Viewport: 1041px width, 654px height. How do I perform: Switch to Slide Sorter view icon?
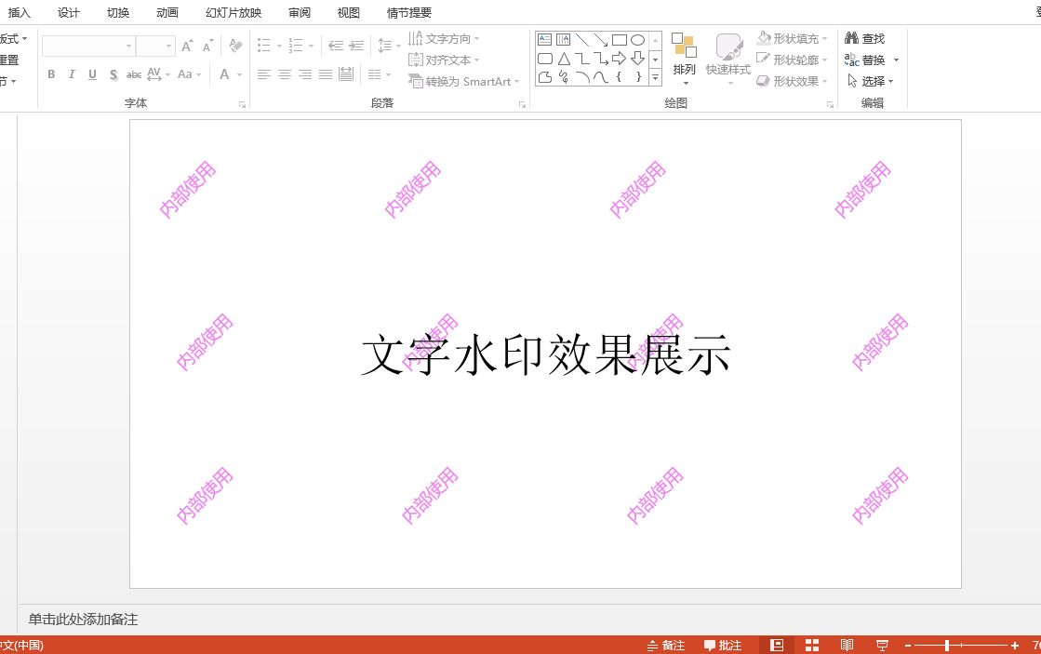812,645
